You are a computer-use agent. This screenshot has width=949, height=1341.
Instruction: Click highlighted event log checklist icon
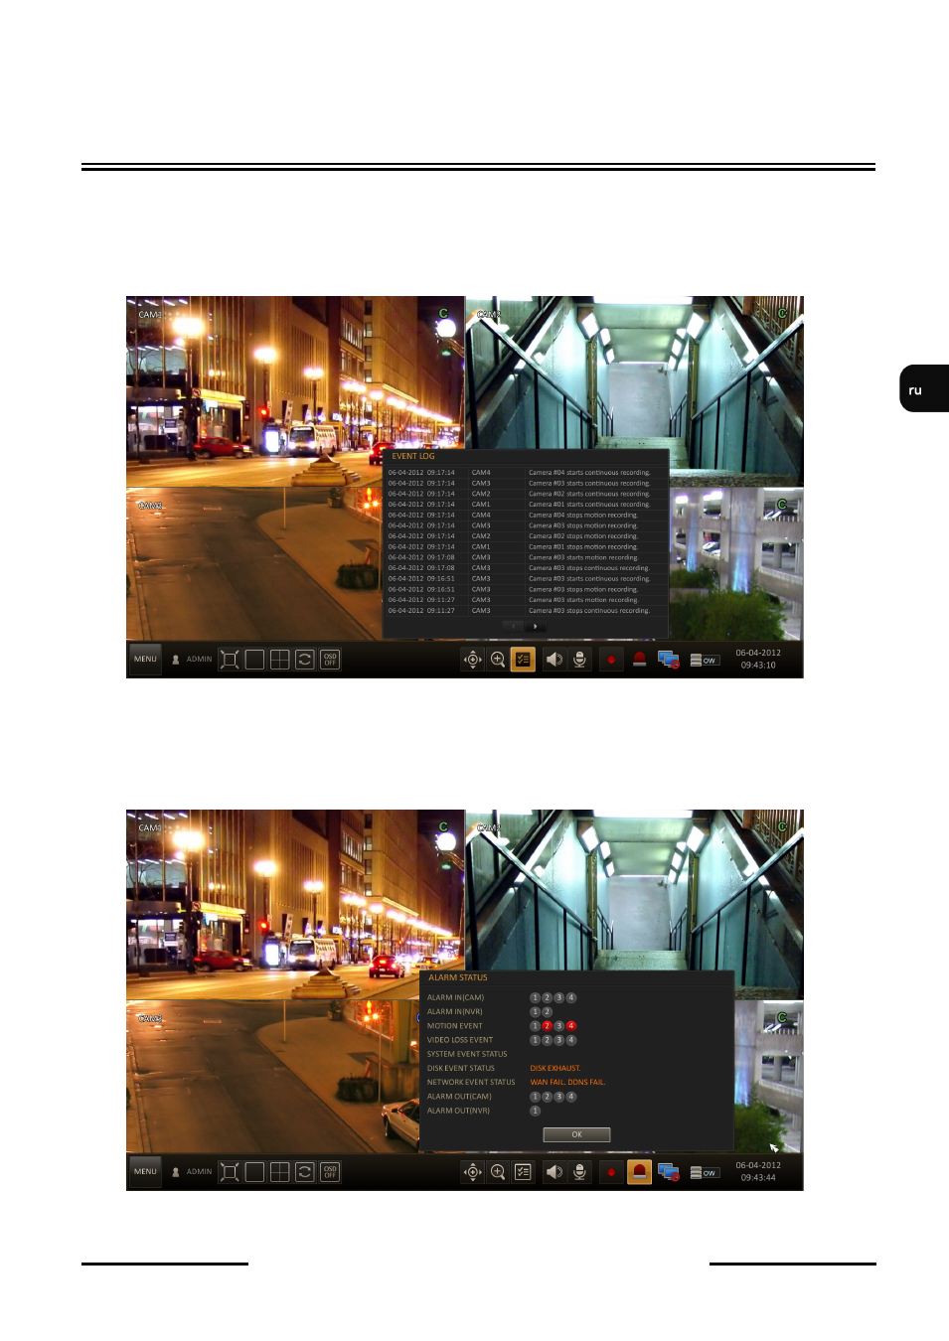pyautogui.click(x=523, y=660)
